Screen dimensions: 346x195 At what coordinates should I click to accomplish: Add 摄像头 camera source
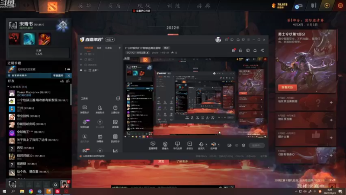(x=165, y=146)
